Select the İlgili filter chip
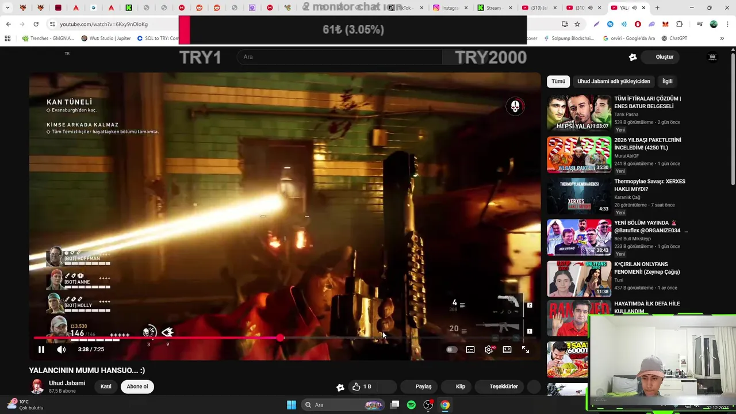This screenshot has height=414, width=736. [x=667, y=82]
